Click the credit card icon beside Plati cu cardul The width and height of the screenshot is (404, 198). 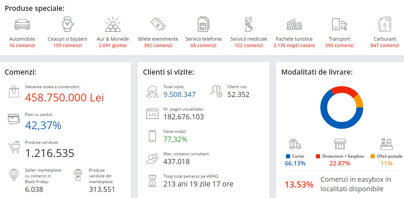[x=14, y=119]
